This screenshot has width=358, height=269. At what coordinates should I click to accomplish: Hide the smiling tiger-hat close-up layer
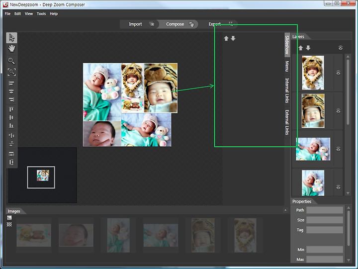point(338,111)
